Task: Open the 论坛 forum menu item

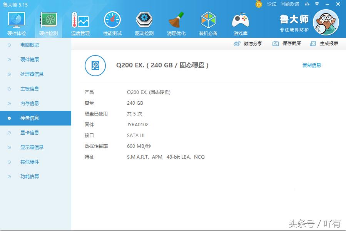Action: (x=271, y=5)
